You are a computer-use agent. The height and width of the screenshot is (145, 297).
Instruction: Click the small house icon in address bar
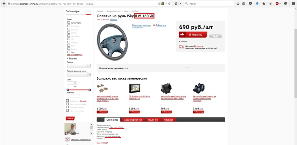tap(160, 4)
